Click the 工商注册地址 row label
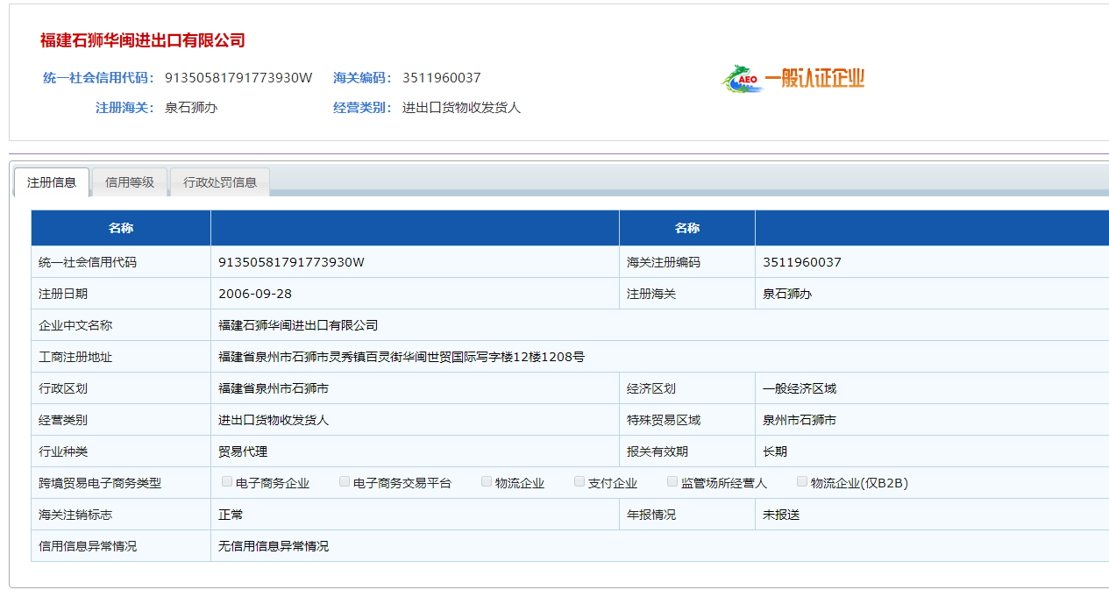1109x597 pixels. [75, 357]
